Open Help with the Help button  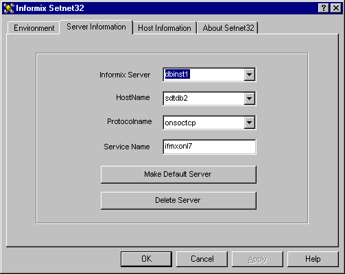(x=313, y=259)
